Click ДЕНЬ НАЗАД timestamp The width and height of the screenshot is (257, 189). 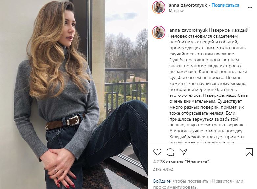[163, 170]
